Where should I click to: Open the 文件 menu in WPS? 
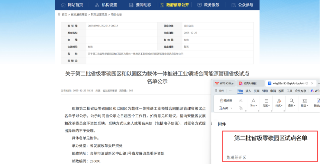221,91
